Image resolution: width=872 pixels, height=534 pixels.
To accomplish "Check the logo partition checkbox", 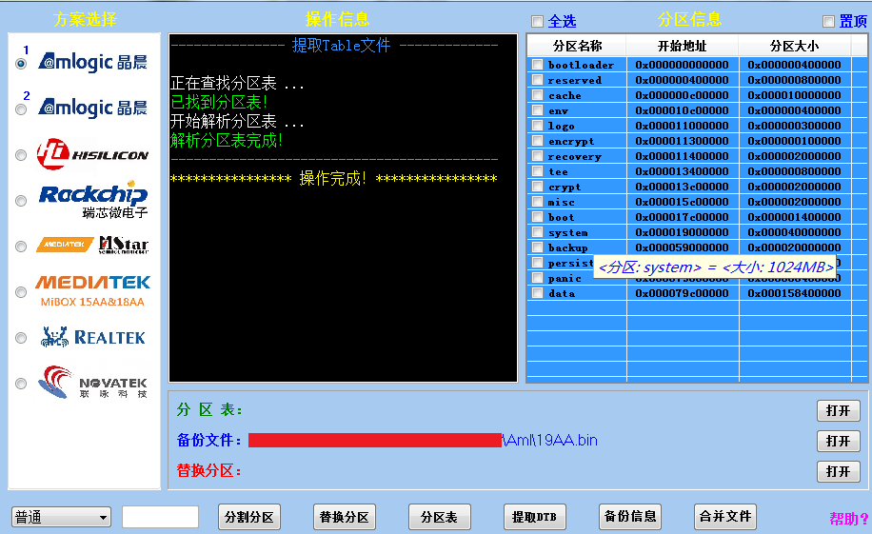I will [x=537, y=125].
